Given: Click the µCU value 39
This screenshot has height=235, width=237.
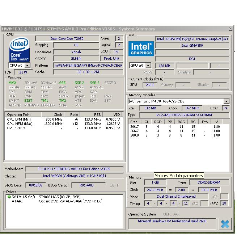Looking at the screenshot, I should [116, 52].
